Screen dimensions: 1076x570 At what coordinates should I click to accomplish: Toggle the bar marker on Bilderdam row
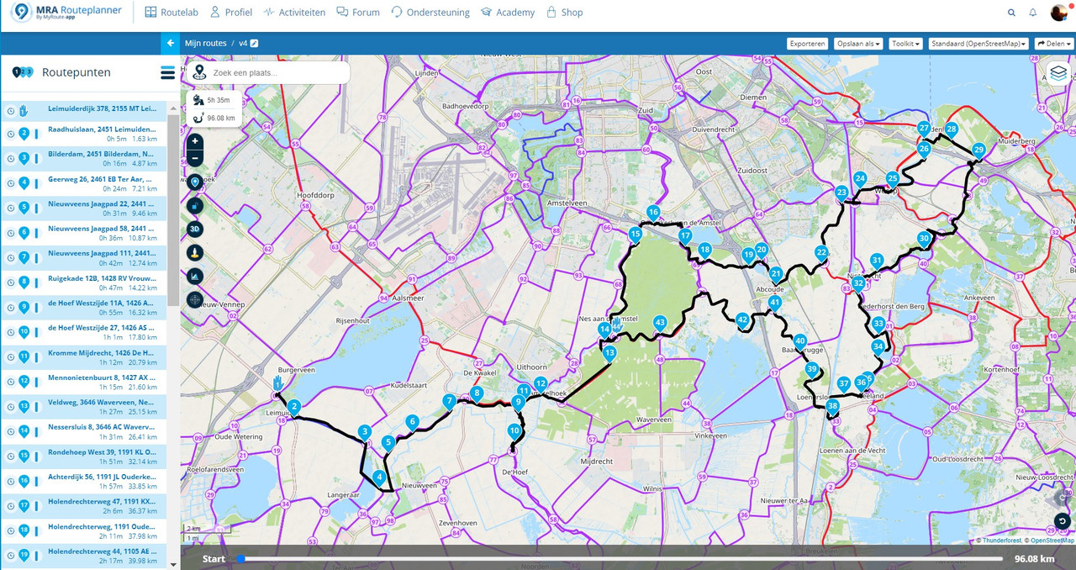(x=36, y=159)
